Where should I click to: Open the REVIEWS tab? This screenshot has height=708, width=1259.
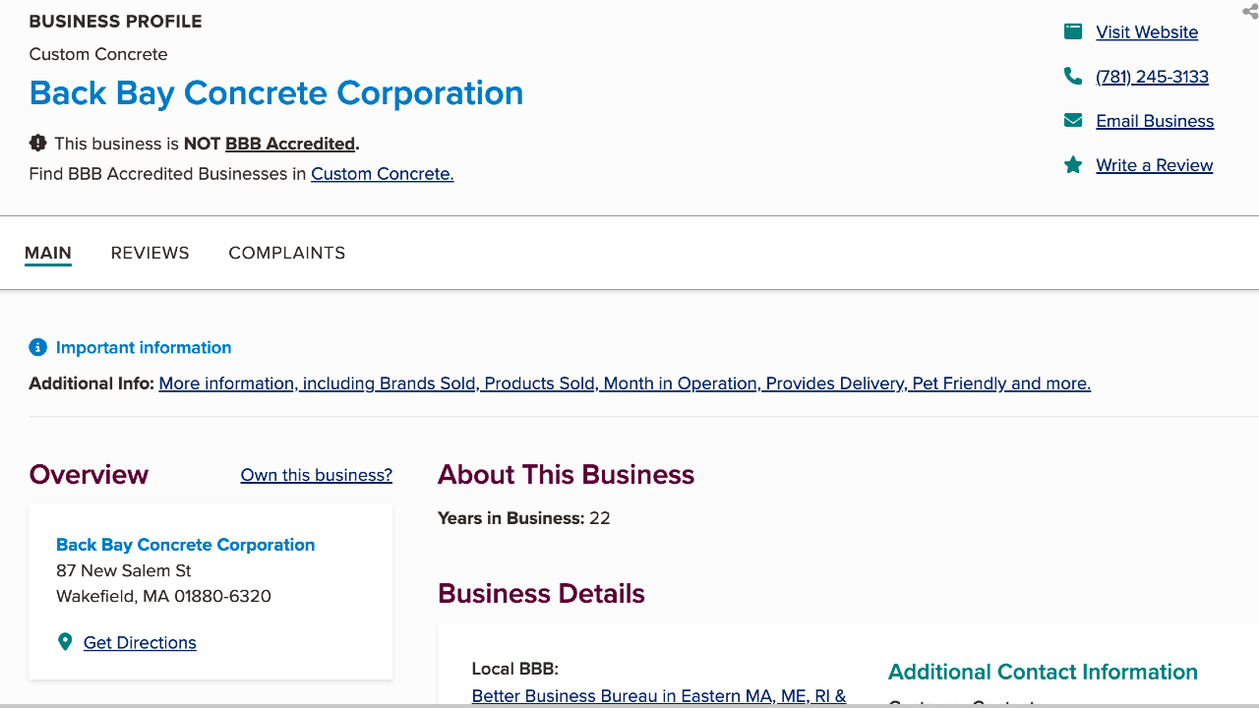pos(150,253)
